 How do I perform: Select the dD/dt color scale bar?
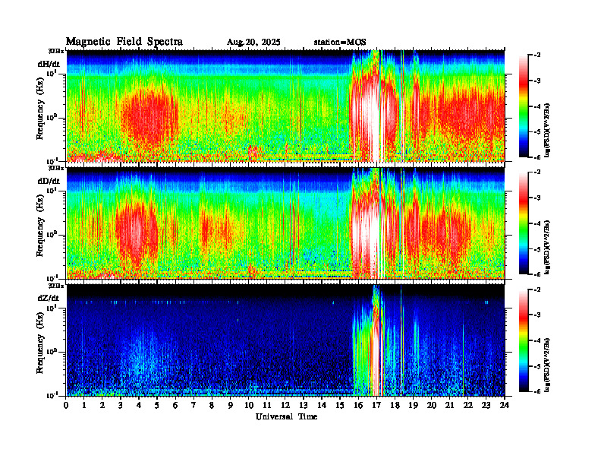(523, 223)
